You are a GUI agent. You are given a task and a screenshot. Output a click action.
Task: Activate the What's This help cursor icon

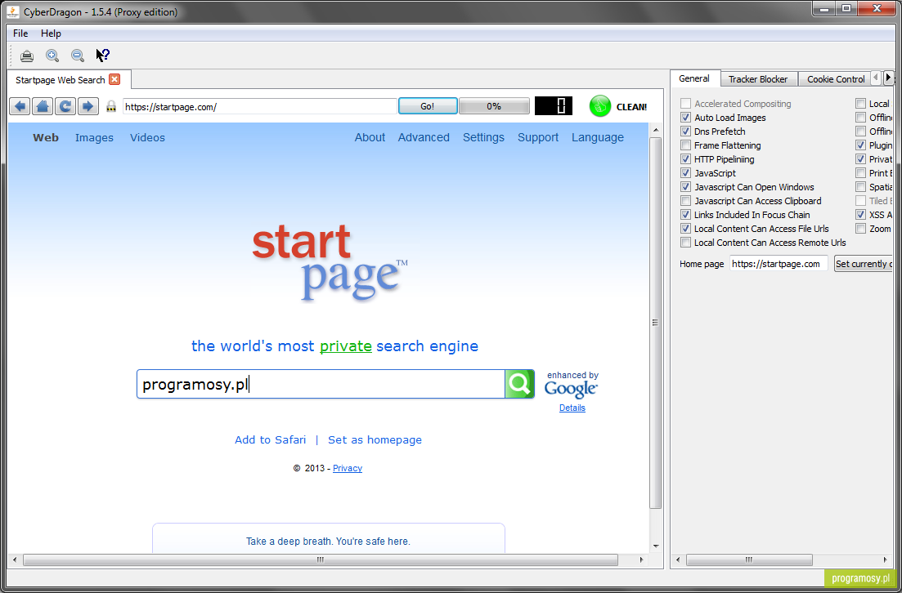102,56
